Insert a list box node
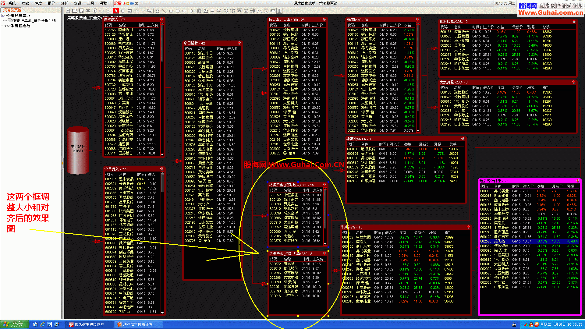The height and width of the screenshot is (329, 585). 129,11
